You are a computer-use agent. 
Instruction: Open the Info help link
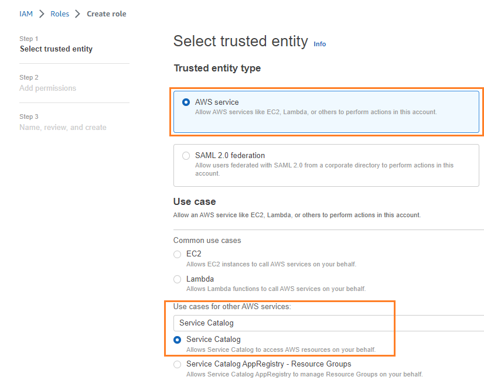pyautogui.click(x=319, y=44)
